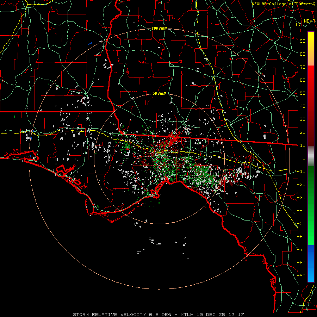Image resolution: width=317 pixels, height=317 pixels.
Task: Click the -80 value on velocity scale
Action: (301, 263)
